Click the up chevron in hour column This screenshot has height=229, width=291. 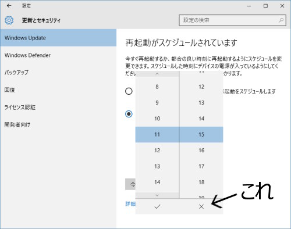click(x=157, y=74)
